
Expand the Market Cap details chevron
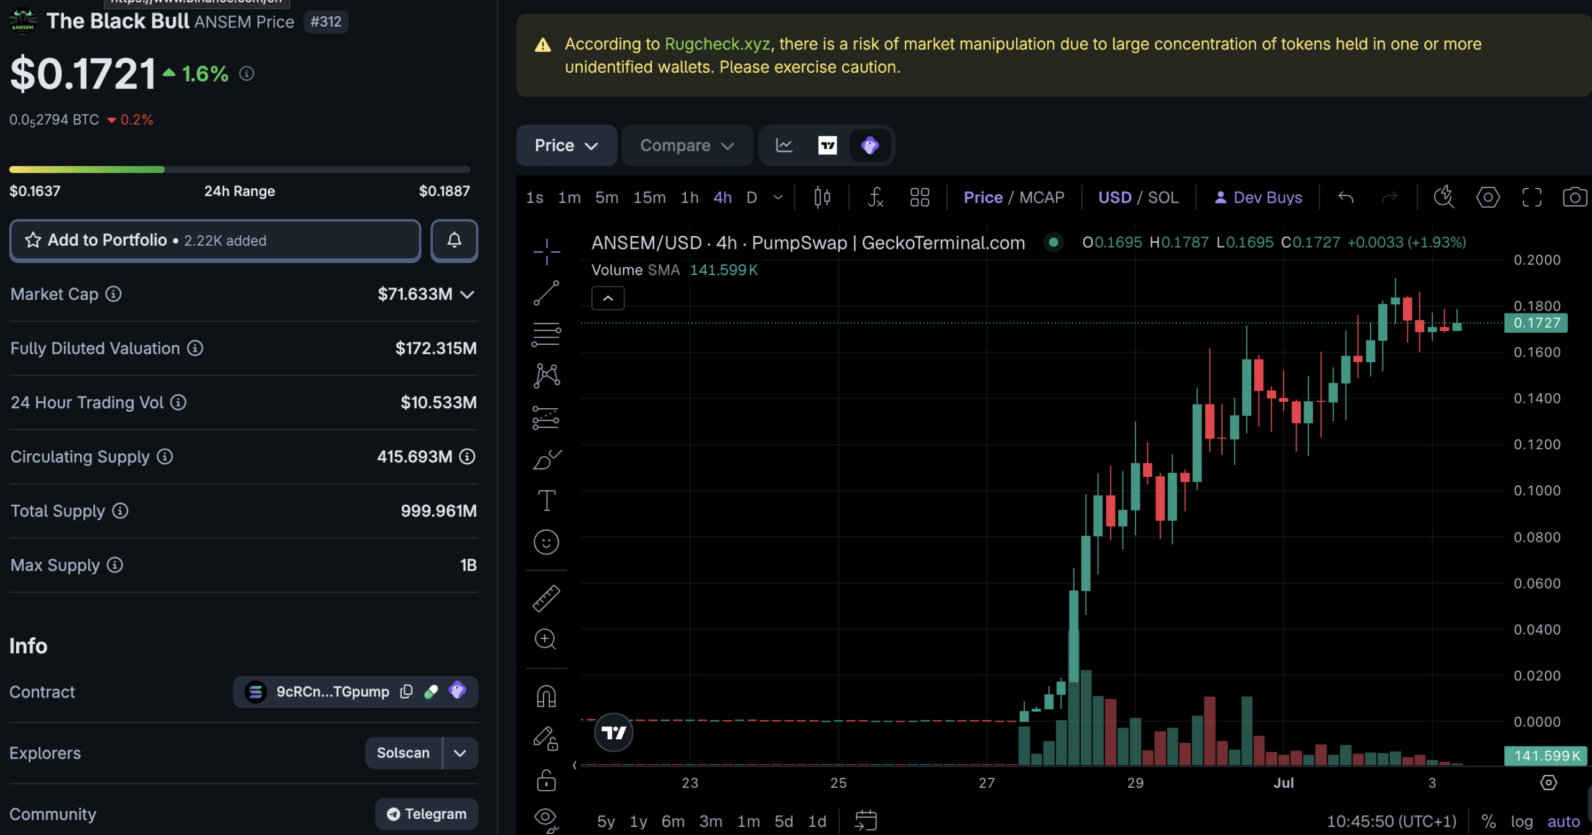click(x=467, y=294)
